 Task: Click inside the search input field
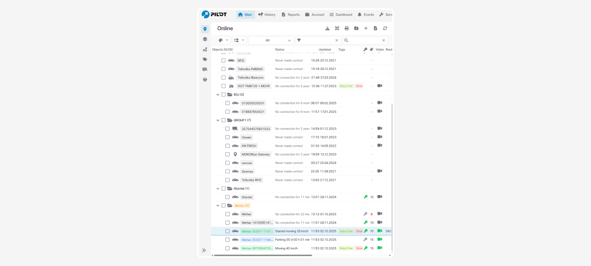pos(364,40)
